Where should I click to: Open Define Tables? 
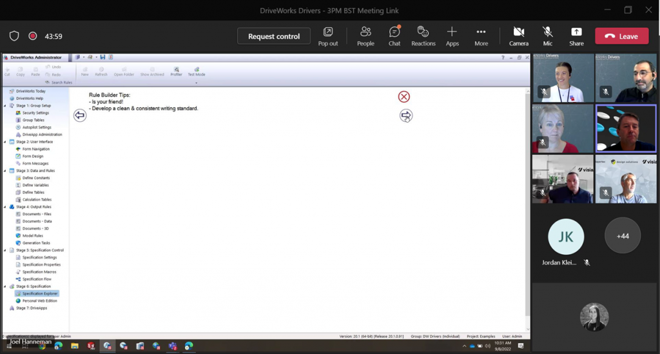(30, 192)
